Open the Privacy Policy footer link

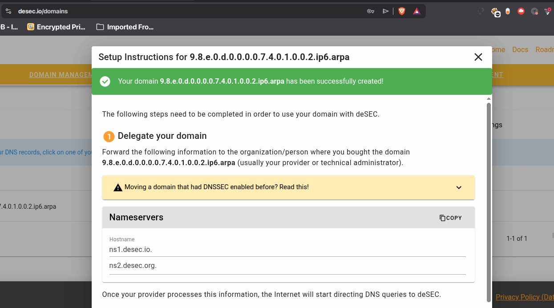(525, 297)
